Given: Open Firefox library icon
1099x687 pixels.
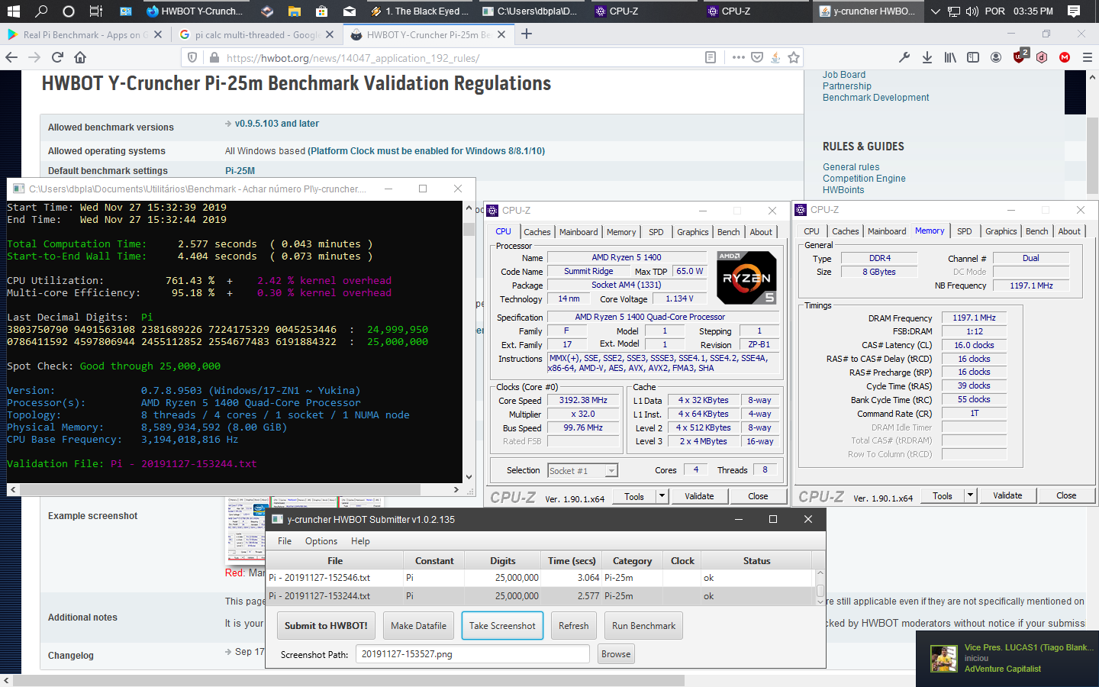Looking at the screenshot, I should pos(950,57).
